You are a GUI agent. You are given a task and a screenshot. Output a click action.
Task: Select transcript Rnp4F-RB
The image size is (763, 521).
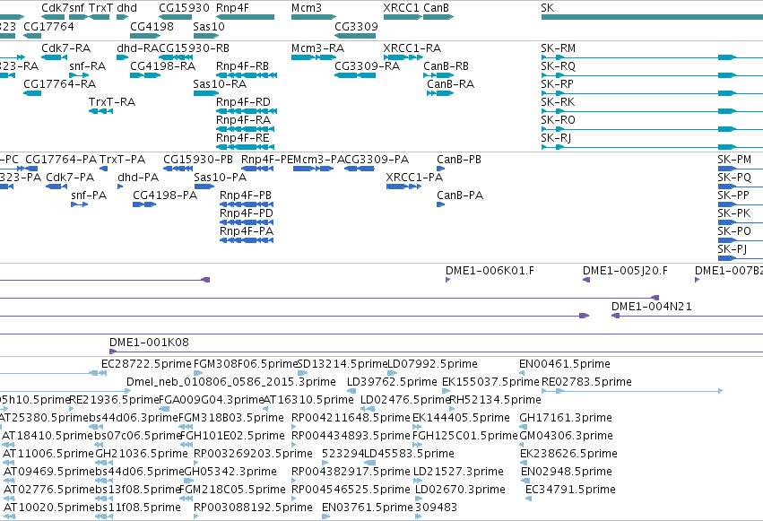(242, 66)
